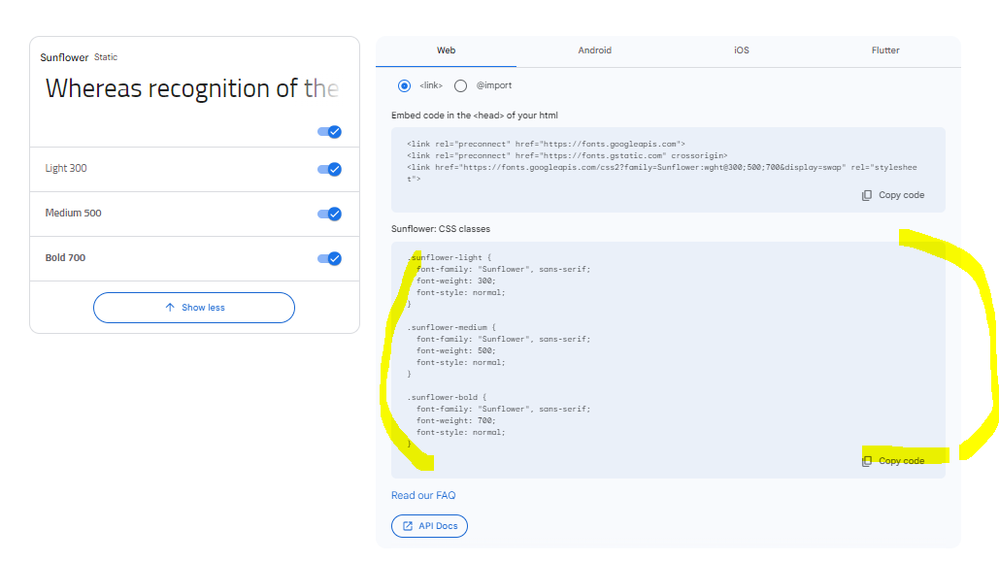The height and width of the screenshot is (562, 999).
Task: Click the .sunflower-bold CSS class line
Action: coord(448,398)
